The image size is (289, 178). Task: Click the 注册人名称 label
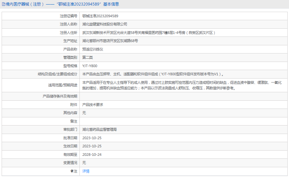[68, 24]
